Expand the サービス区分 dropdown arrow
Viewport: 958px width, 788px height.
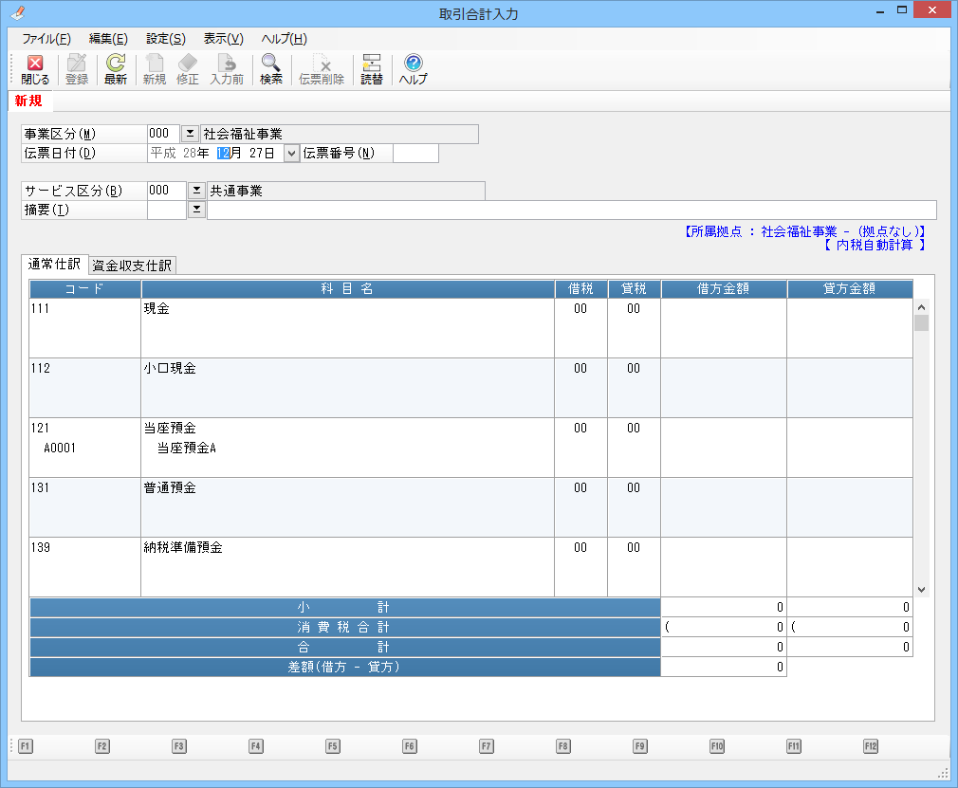196,191
